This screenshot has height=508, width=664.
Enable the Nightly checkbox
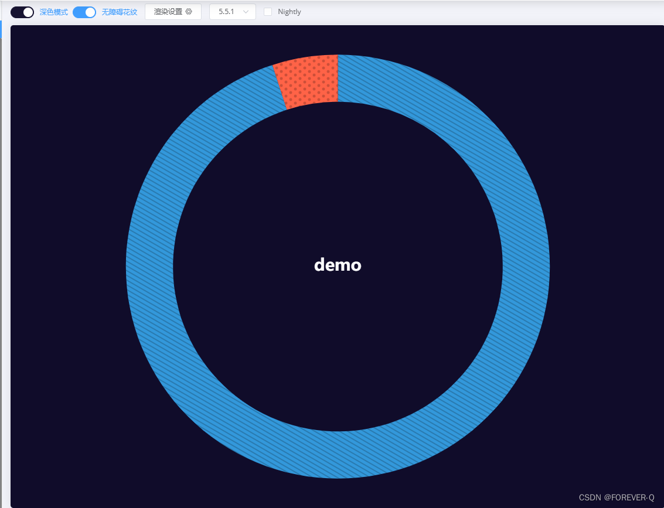tap(267, 11)
